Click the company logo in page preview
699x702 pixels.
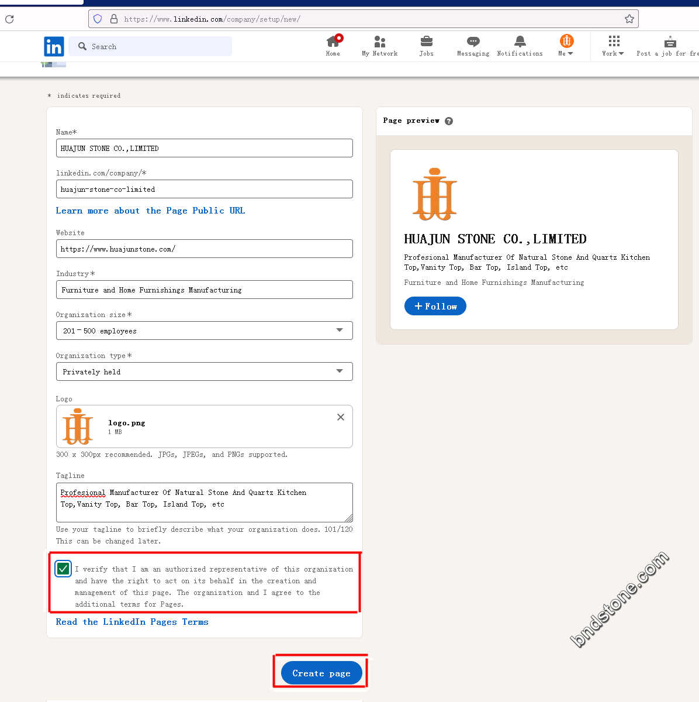[435, 194]
